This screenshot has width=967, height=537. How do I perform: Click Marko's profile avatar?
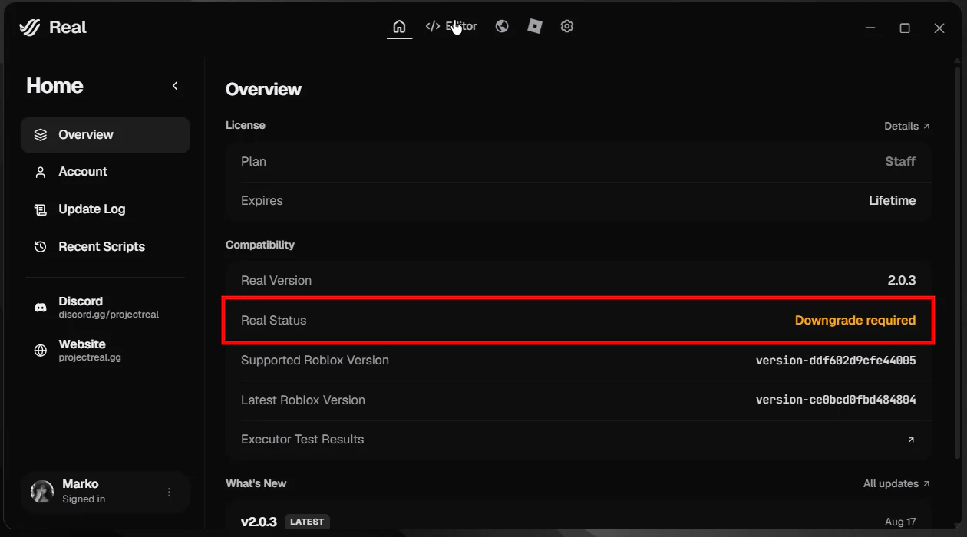pos(42,492)
